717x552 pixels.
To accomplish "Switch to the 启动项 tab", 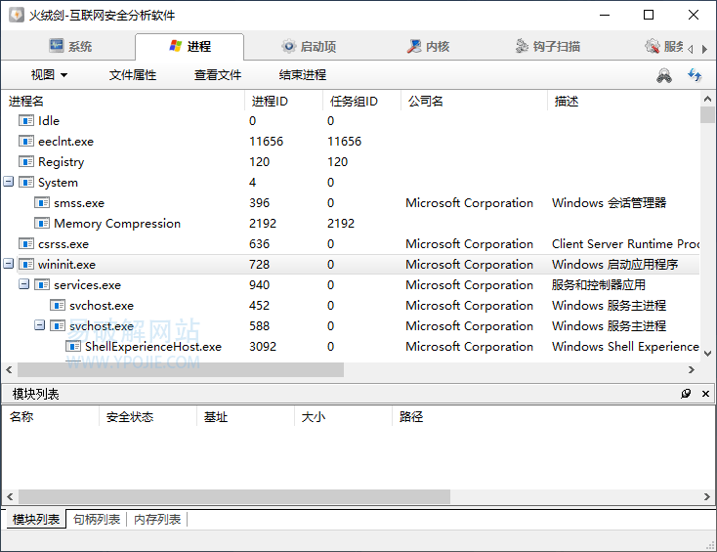I will (x=309, y=47).
